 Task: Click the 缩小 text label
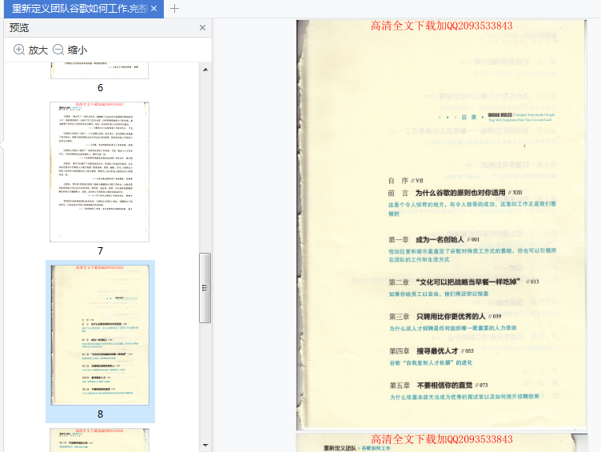pos(78,50)
